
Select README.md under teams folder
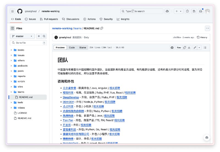(x=28, y=97)
